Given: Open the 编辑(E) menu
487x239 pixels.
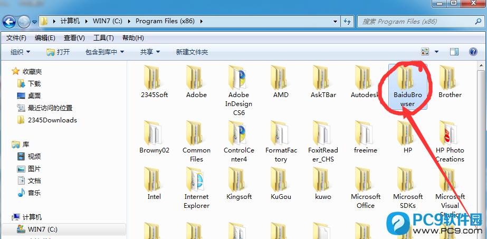Looking at the screenshot, I should [45, 38].
